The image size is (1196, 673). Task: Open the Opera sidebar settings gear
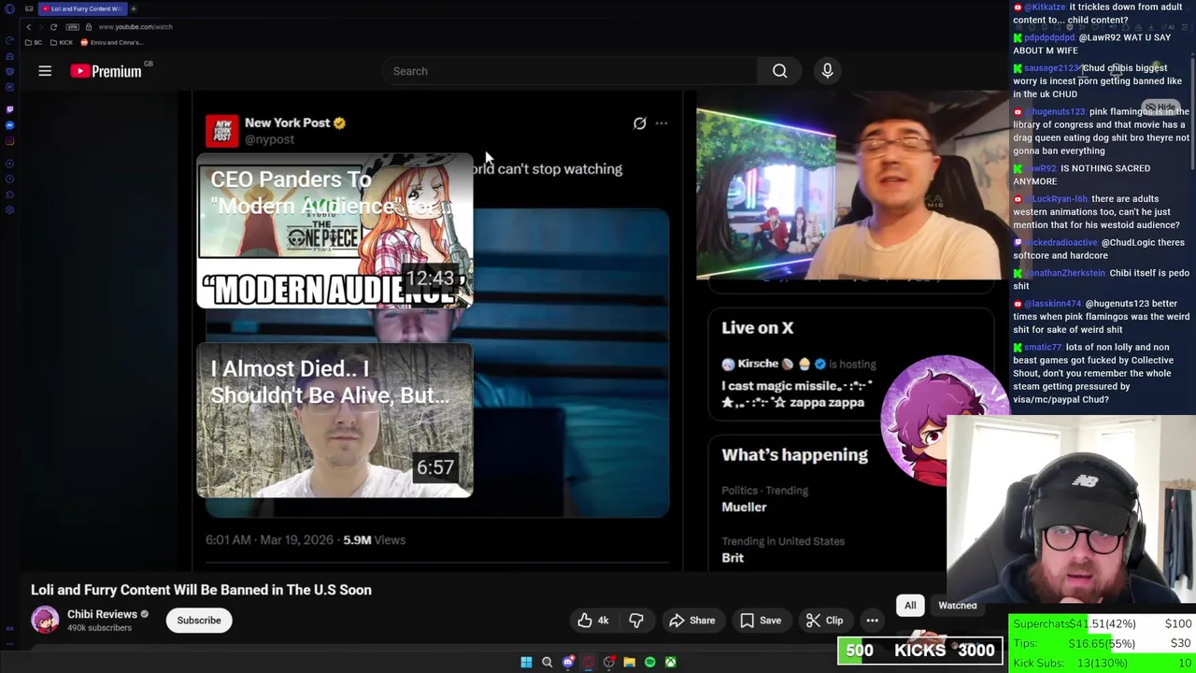[9, 209]
